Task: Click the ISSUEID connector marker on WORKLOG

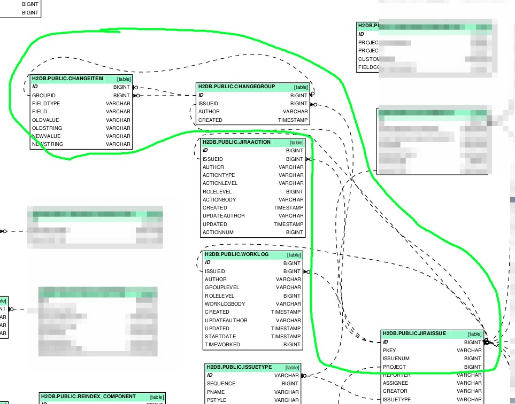Action: click(306, 272)
